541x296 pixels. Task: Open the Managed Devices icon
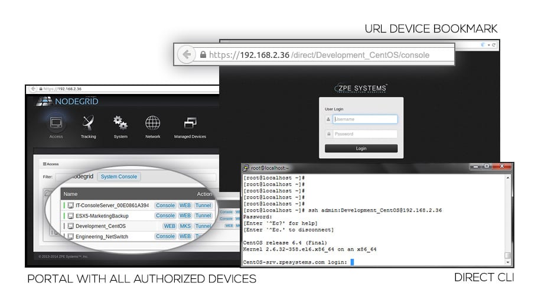point(190,123)
